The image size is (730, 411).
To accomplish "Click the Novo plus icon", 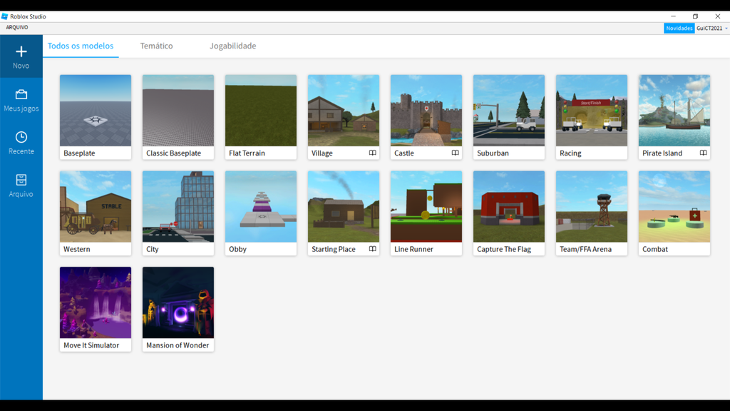I will [x=21, y=51].
